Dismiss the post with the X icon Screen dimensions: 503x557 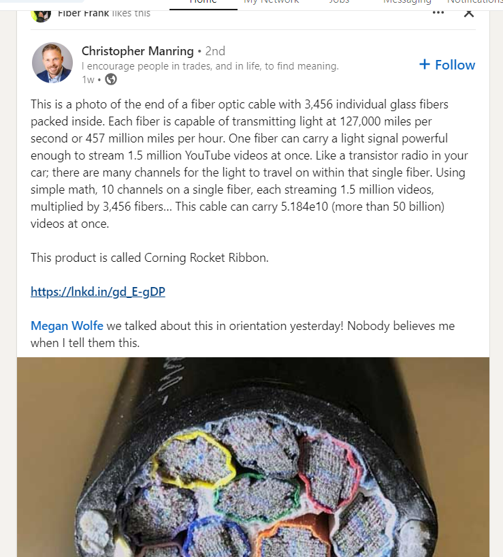tap(469, 14)
